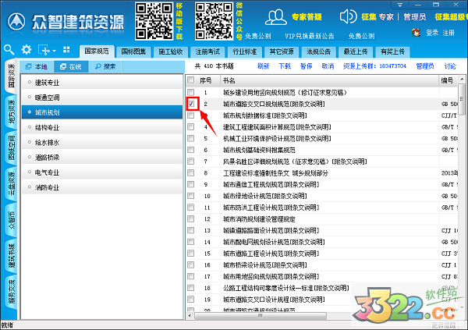Select the 城市规划 category
This screenshot has height=330, width=468.
(102, 112)
